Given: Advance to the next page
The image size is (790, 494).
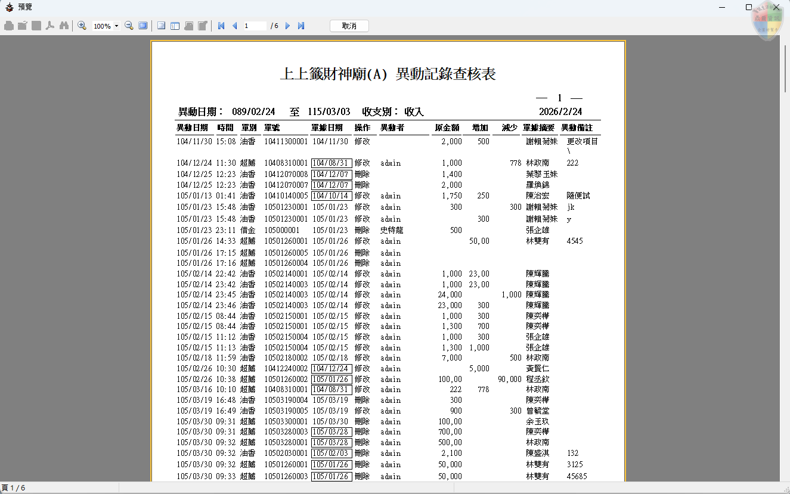Looking at the screenshot, I should click(287, 26).
